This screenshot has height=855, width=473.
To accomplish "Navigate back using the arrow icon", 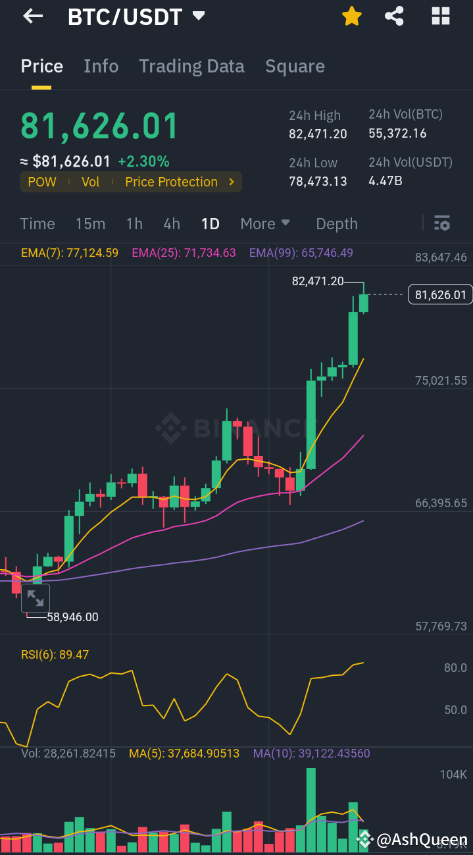I will pos(32,16).
